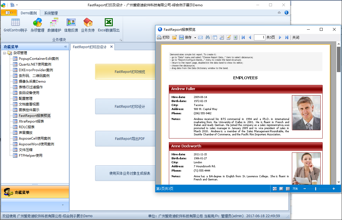This screenshot has height=220, width=342.
Task: Click the pencil edit page icon
Action: tap(228, 37)
